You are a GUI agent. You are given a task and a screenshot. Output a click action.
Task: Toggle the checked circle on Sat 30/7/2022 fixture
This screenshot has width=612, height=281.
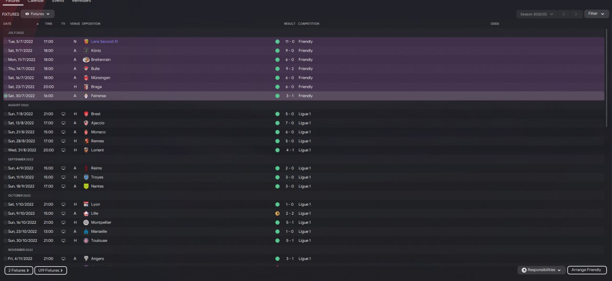tap(6, 96)
